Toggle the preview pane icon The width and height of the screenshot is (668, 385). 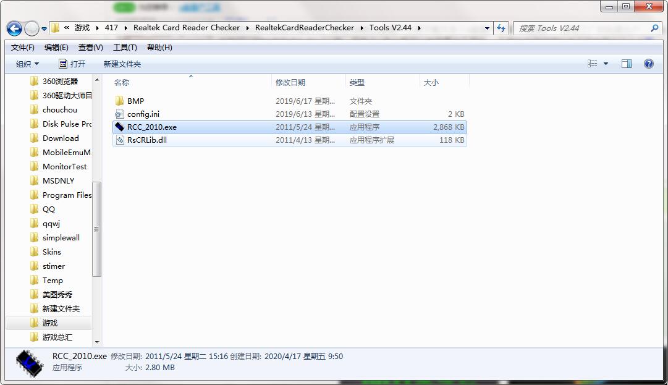click(626, 63)
